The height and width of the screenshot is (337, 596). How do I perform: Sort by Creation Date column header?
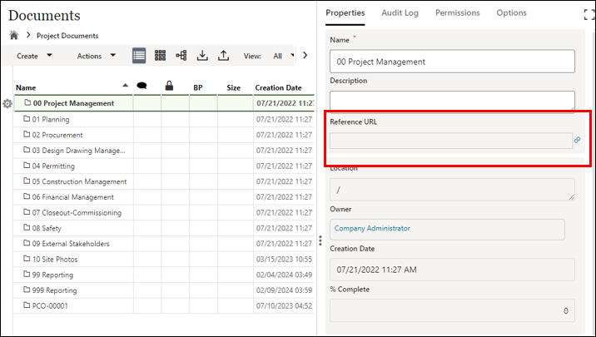278,87
